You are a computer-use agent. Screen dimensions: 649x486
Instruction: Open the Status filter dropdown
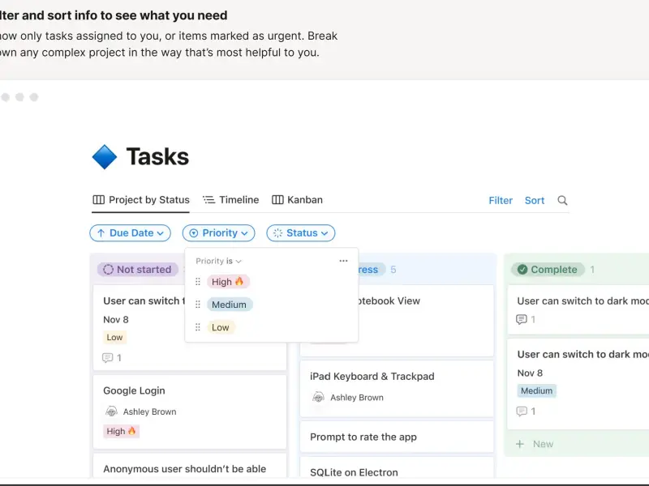300,233
